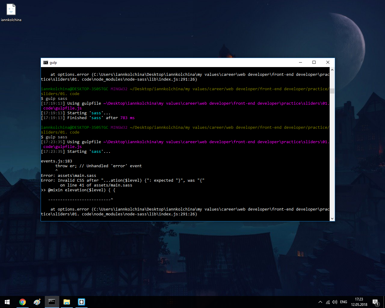Click the gulp window system menu icon
The height and width of the screenshot is (308, 385).
click(46, 63)
